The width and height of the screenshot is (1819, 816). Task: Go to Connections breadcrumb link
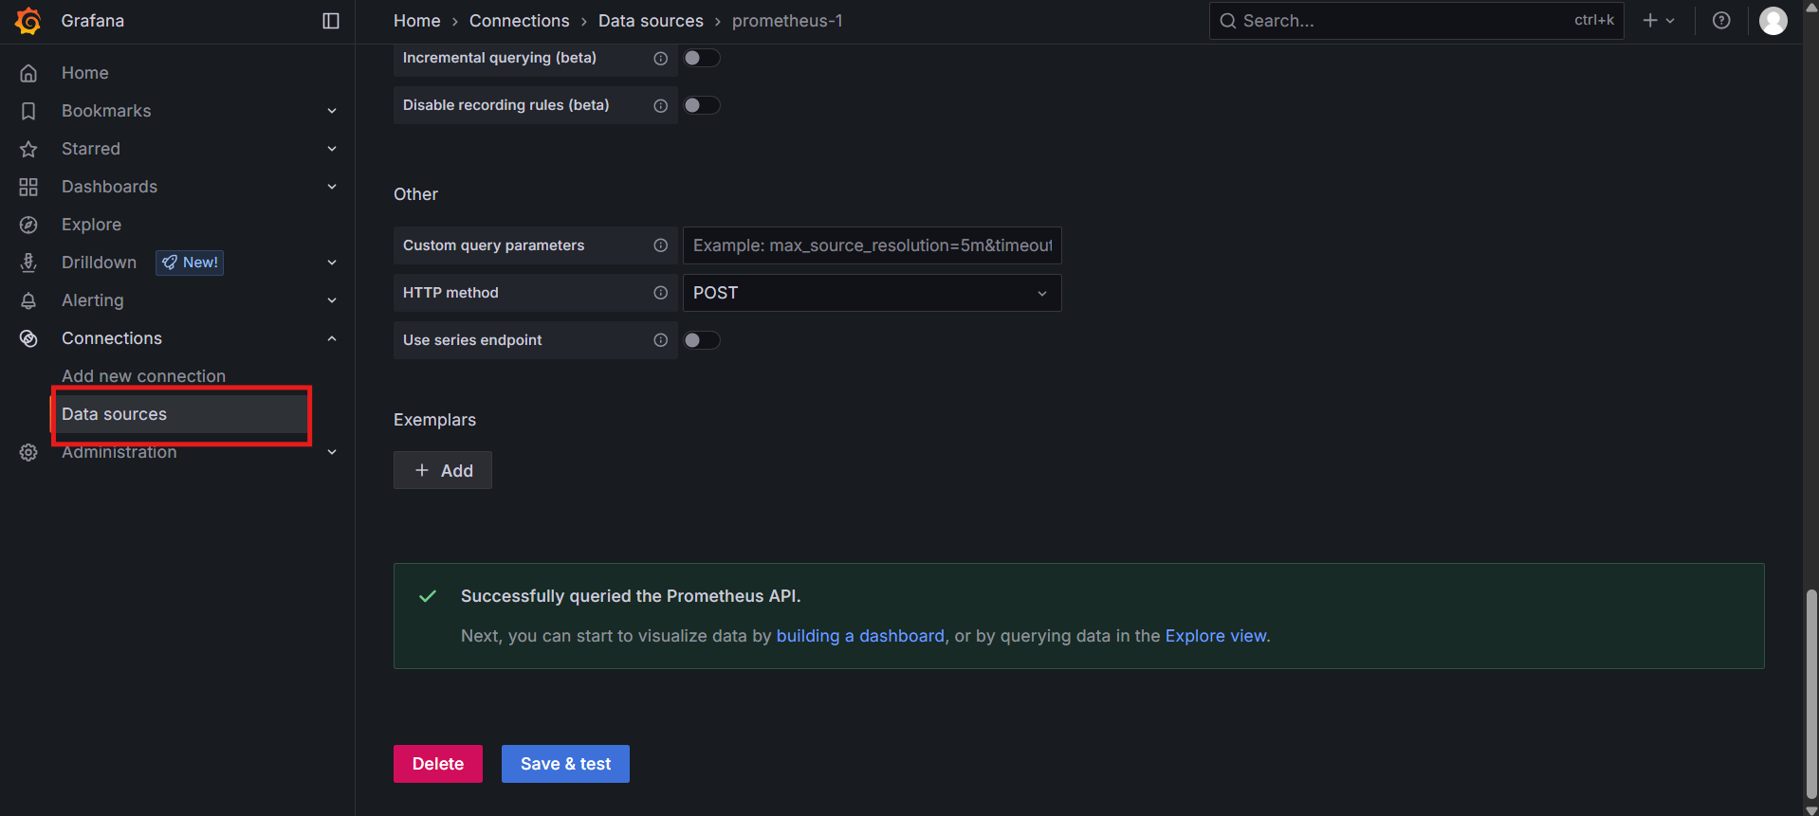coord(520,21)
